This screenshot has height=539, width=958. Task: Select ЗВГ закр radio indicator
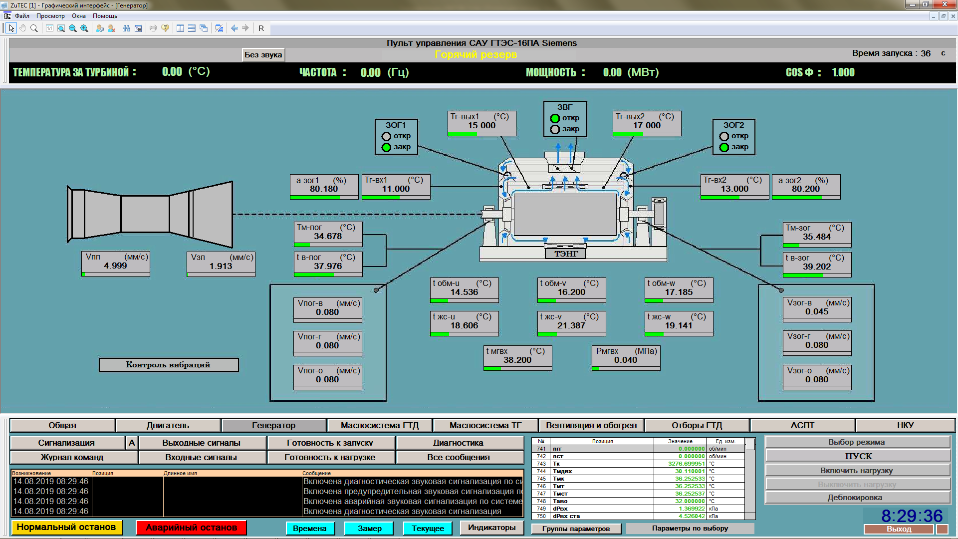point(555,129)
